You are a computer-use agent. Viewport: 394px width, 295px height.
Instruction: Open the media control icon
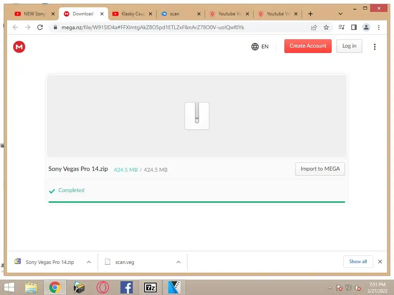coord(342,27)
